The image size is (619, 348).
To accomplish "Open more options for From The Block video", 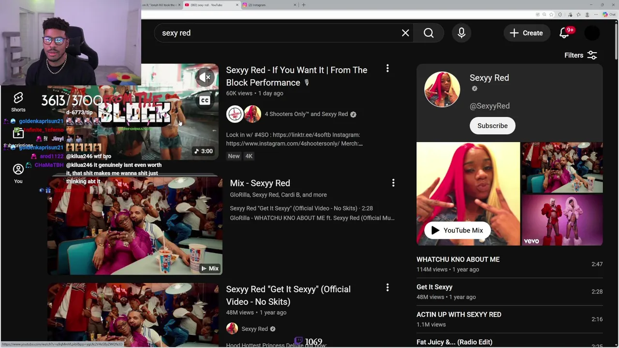I will pos(387,69).
